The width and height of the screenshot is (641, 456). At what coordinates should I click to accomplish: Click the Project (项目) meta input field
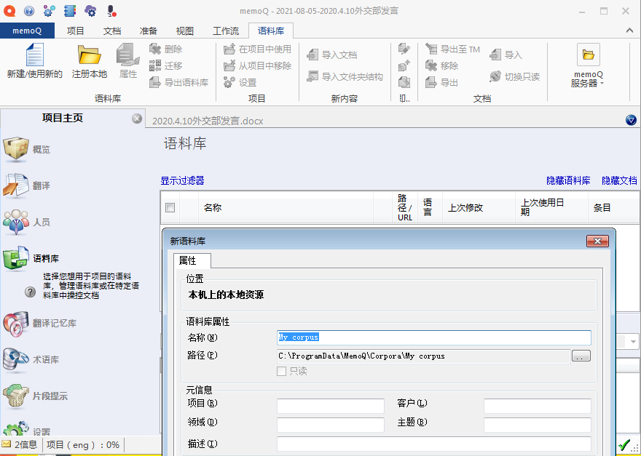(330, 407)
